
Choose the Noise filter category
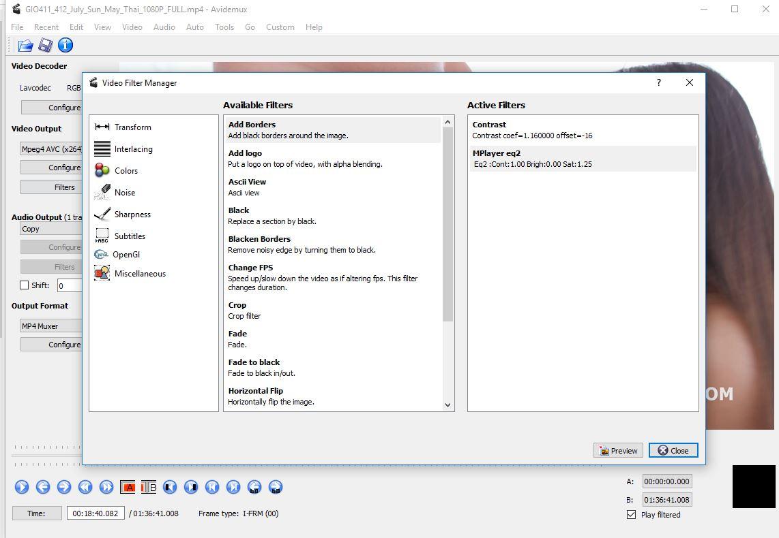point(124,193)
